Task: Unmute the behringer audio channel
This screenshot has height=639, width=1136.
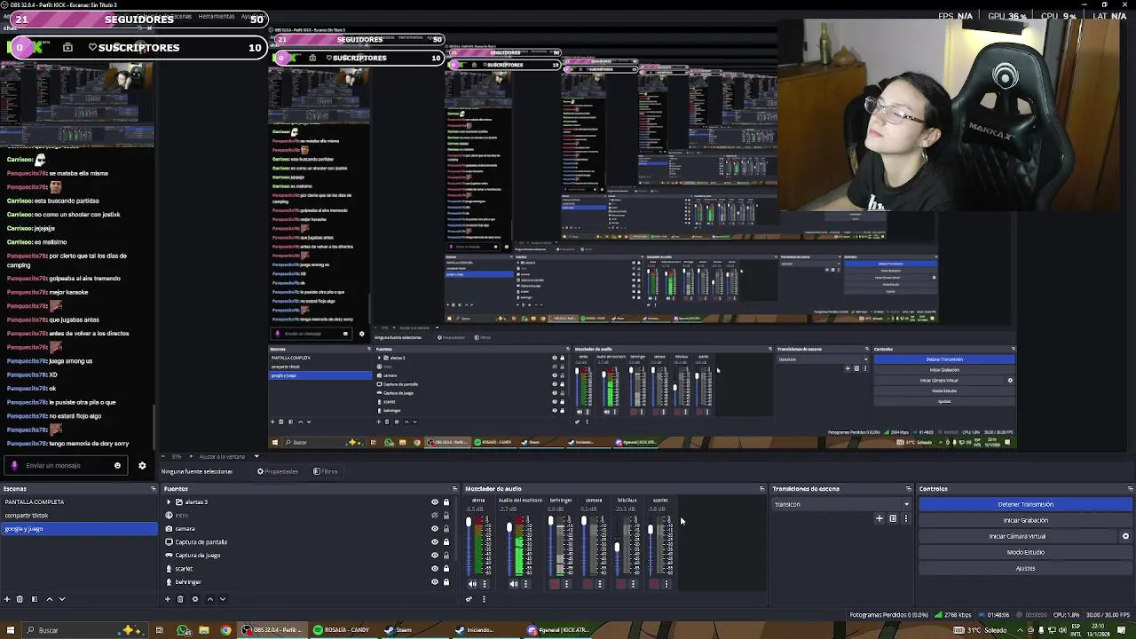Action: point(555,584)
